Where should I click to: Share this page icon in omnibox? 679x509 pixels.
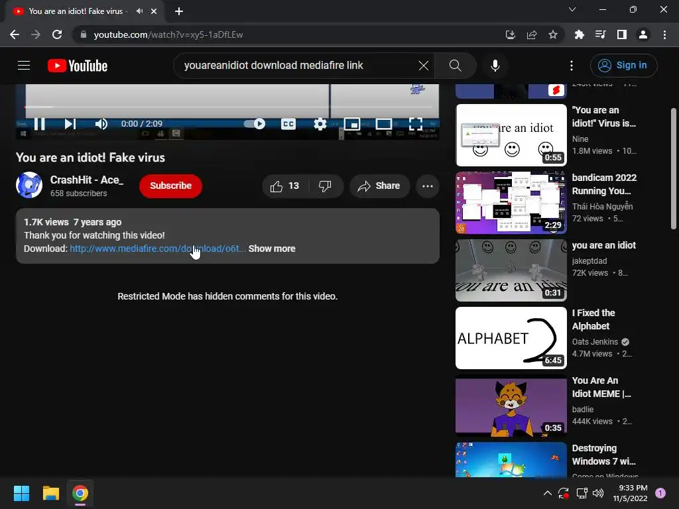click(531, 34)
